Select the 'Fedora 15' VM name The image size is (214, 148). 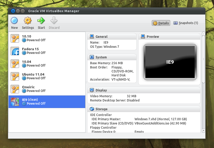pos(30,49)
